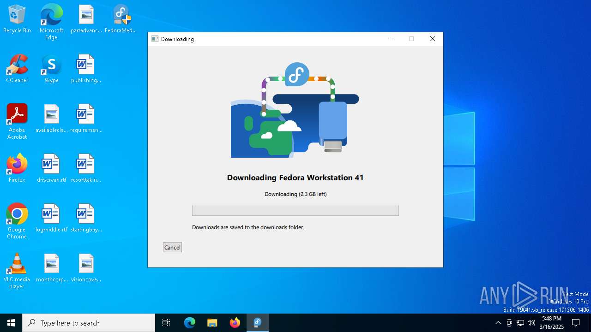Select the logmiddle.rtf document icon
591x332 pixels.
[51, 219]
